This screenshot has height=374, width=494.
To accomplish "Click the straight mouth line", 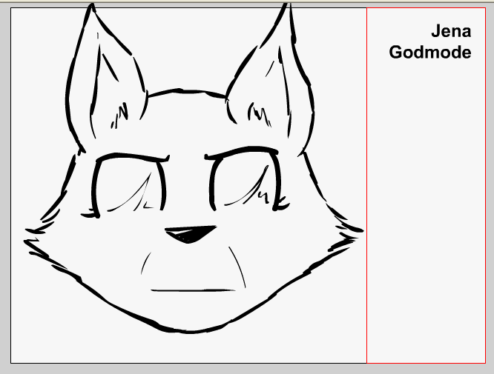I will (x=193, y=290).
